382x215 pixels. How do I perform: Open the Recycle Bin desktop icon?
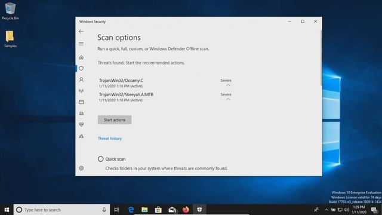pos(10,11)
